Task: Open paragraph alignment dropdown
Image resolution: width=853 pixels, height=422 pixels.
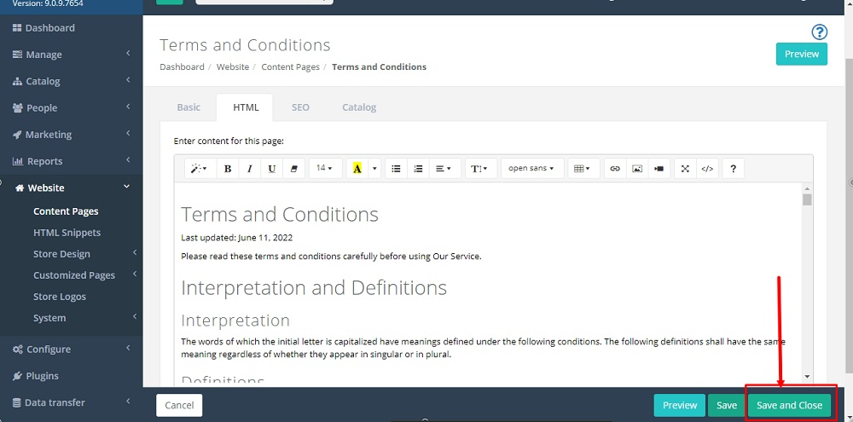Action: click(x=444, y=169)
